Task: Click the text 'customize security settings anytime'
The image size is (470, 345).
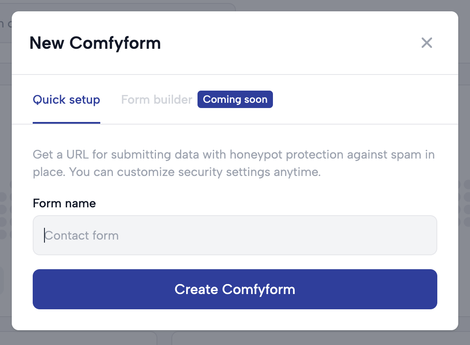Action: pos(219,172)
